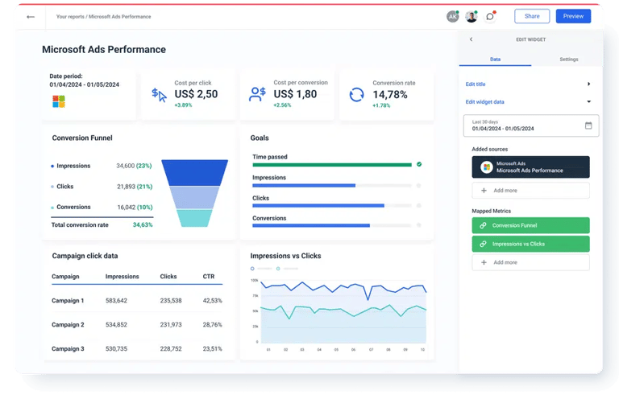Click the Impressions funnel legend entry

[71, 166]
